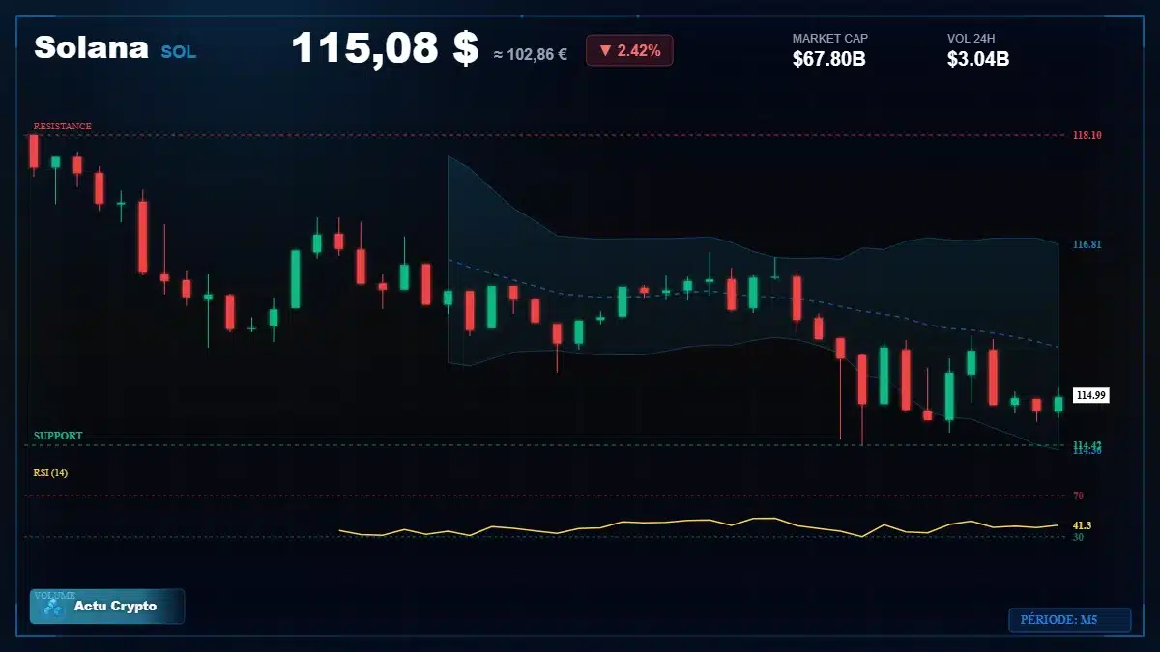Click the RSI 30 oversold level

coord(1078,536)
